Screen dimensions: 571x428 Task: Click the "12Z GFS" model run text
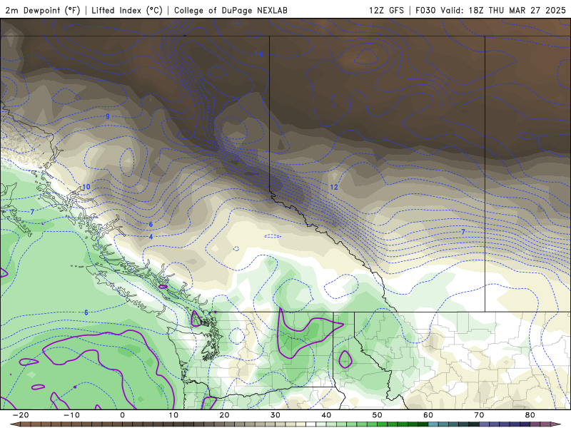(386, 10)
